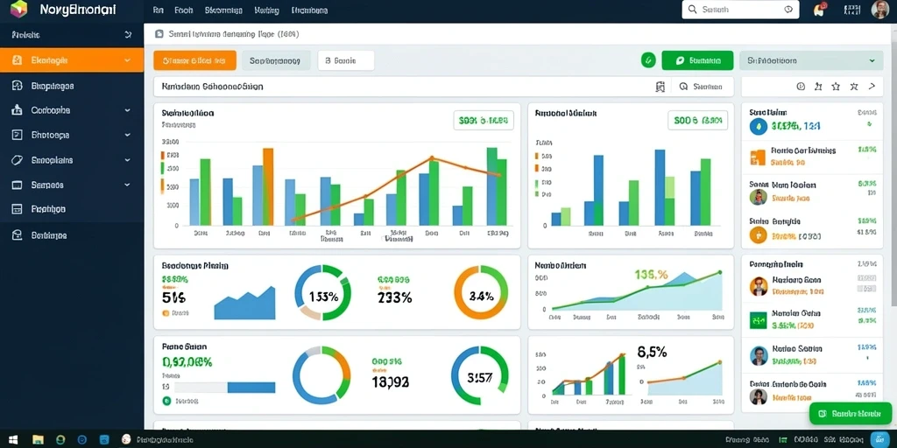Click the calendar icon left of the Search button
The width and height of the screenshot is (897, 448).
(660, 87)
